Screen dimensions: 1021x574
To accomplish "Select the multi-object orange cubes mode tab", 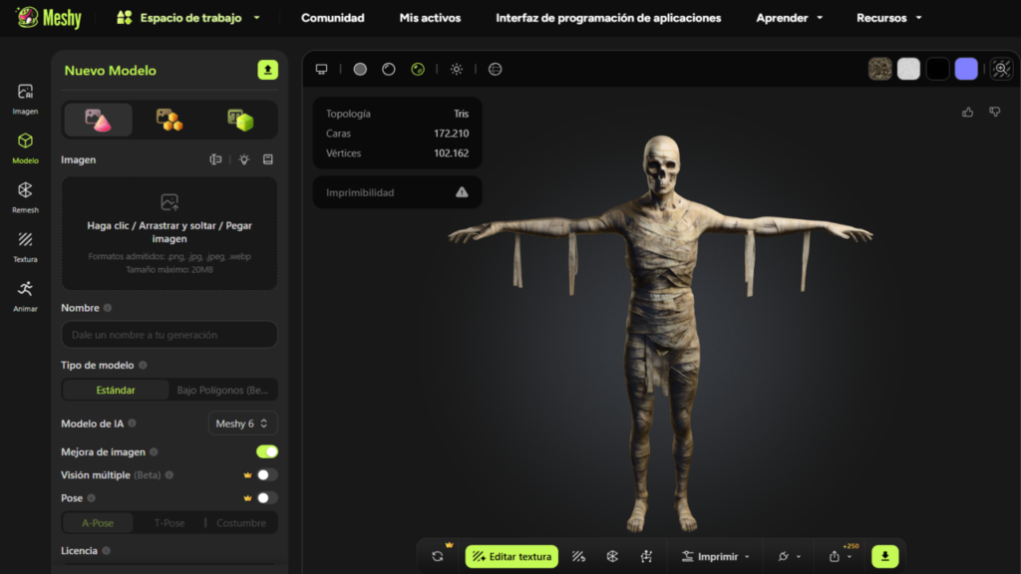I will pyautogui.click(x=170, y=120).
